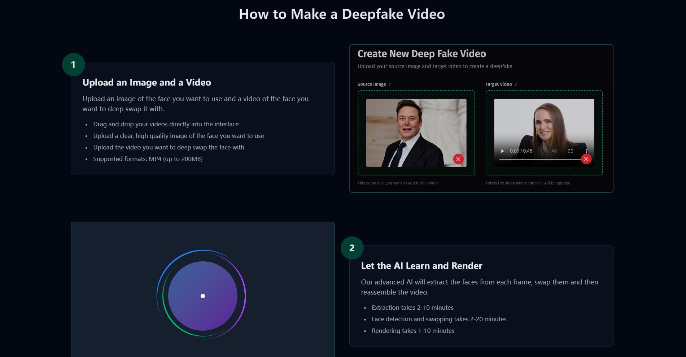Click the Create New Deep Fake Video heading
Screen dimensions: 686x357
[421, 53]
